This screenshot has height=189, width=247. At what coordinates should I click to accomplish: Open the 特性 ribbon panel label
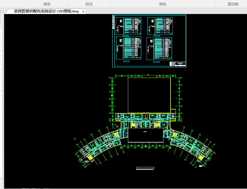click(x=163, y=4)
